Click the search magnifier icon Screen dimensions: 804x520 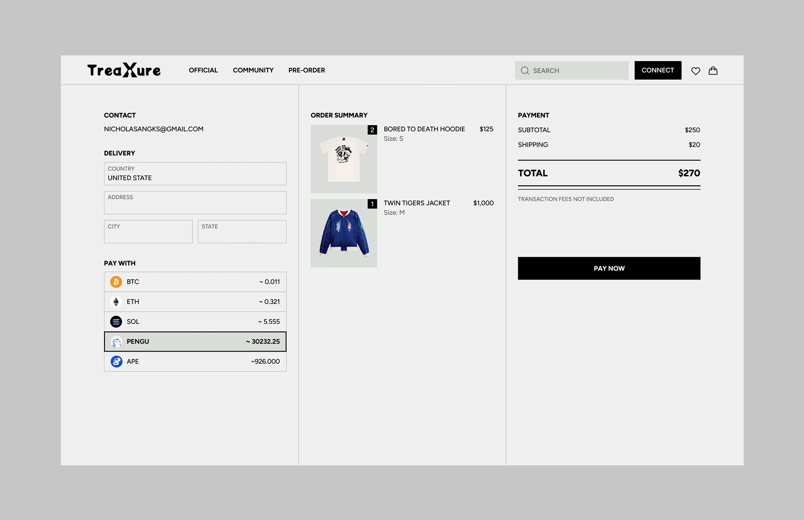pyautogui.click(x=525, y=71)
